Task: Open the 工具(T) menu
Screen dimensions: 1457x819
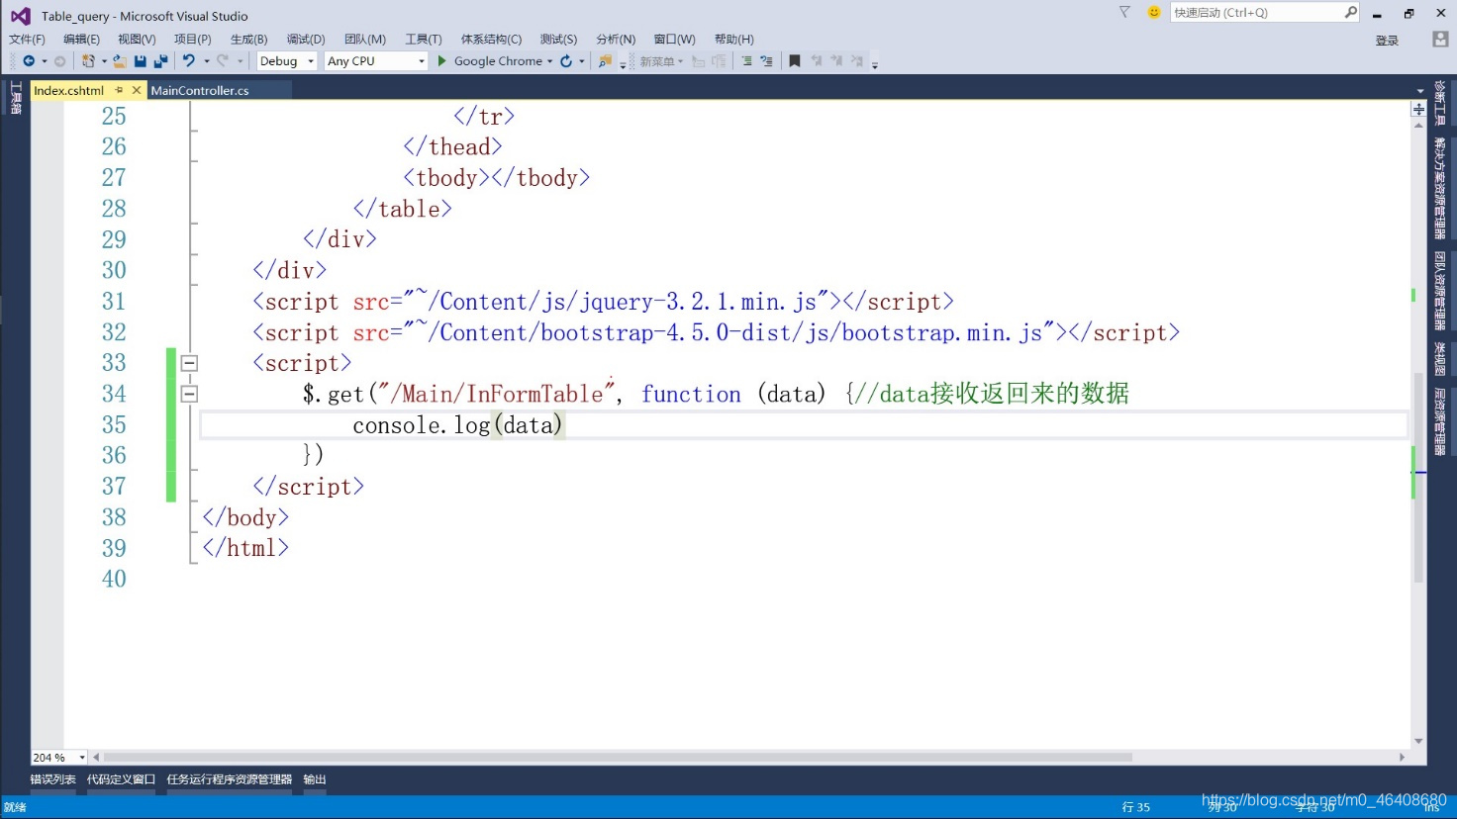Action: [x=423, y=39]
